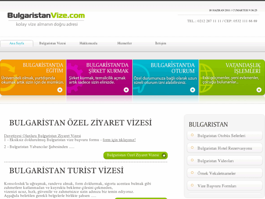Click the arrow icon on Şirket Kurmak banner
The height and width of the screenshot is (199, 265).
[x=126, y=90]
